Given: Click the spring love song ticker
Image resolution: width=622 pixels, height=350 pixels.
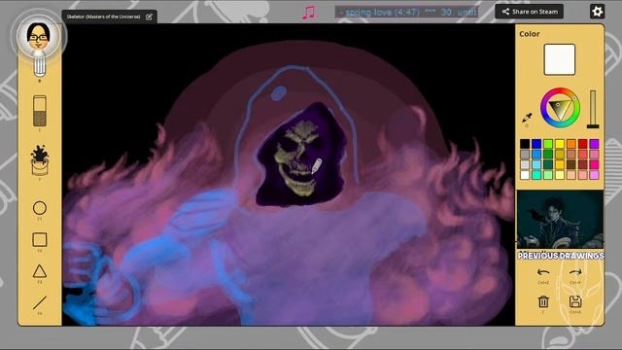Looking at the screenshot, I should pos(406,12).
